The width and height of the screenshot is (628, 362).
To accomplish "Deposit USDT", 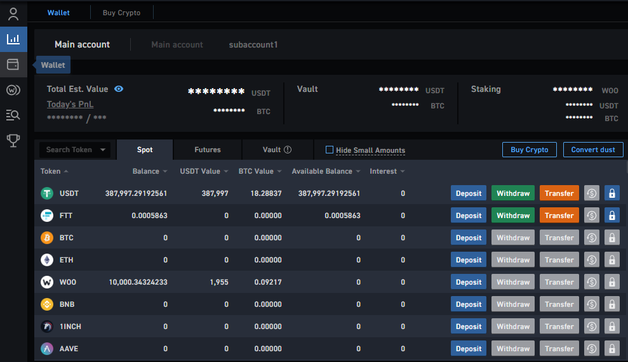I will pyautogui.click(x=469, y=193).
